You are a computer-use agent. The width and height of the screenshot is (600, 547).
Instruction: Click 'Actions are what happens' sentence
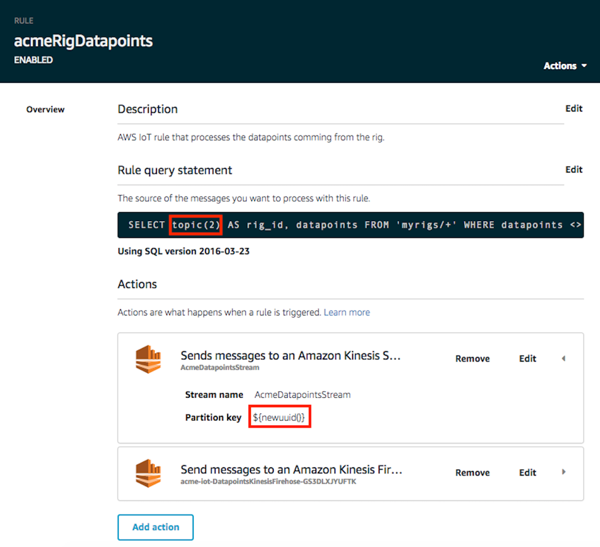pyautogui.click(x=219, y=312)
